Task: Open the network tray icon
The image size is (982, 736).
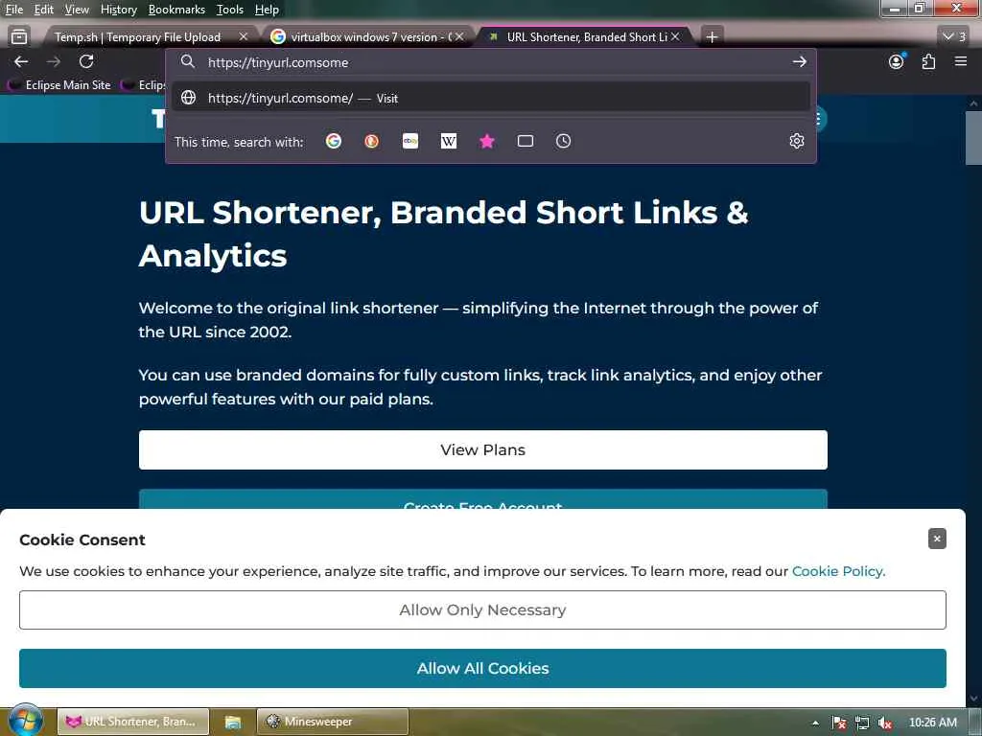Action: point(862,723)
